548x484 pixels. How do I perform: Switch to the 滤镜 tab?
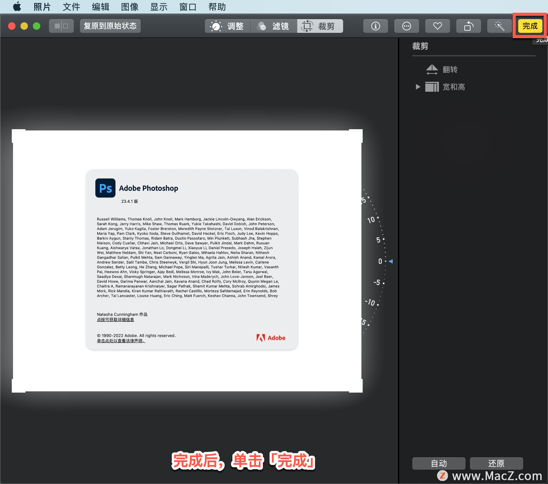pyautogui.click(x=274, y=26)
